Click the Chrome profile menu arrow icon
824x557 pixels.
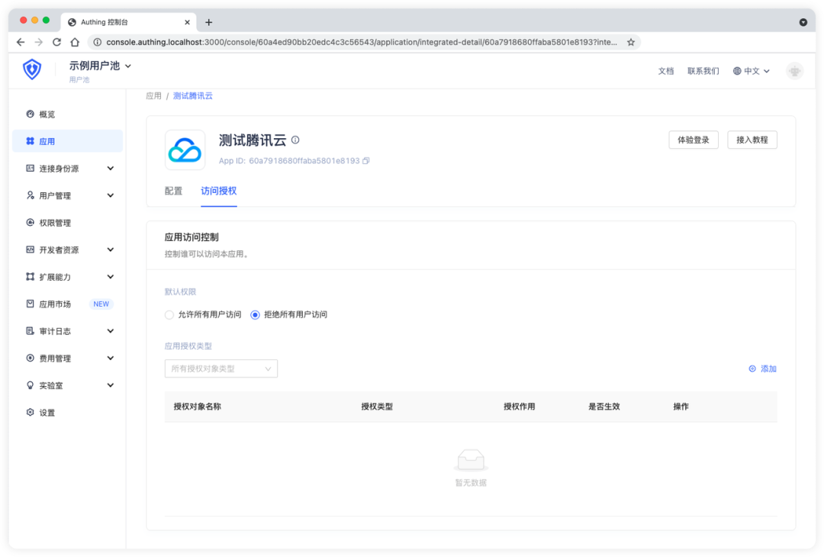click(x=803, y=22)
